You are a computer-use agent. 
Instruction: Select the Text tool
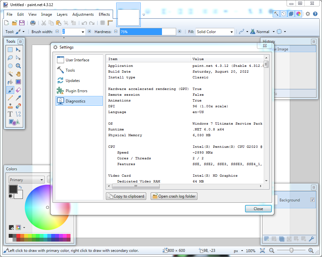pyautogui.click(x=10, y=114)
